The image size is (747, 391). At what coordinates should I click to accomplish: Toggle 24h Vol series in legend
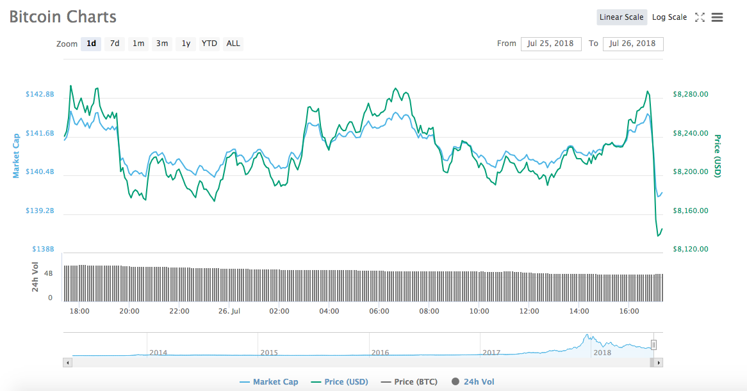(x=473, y=382)
